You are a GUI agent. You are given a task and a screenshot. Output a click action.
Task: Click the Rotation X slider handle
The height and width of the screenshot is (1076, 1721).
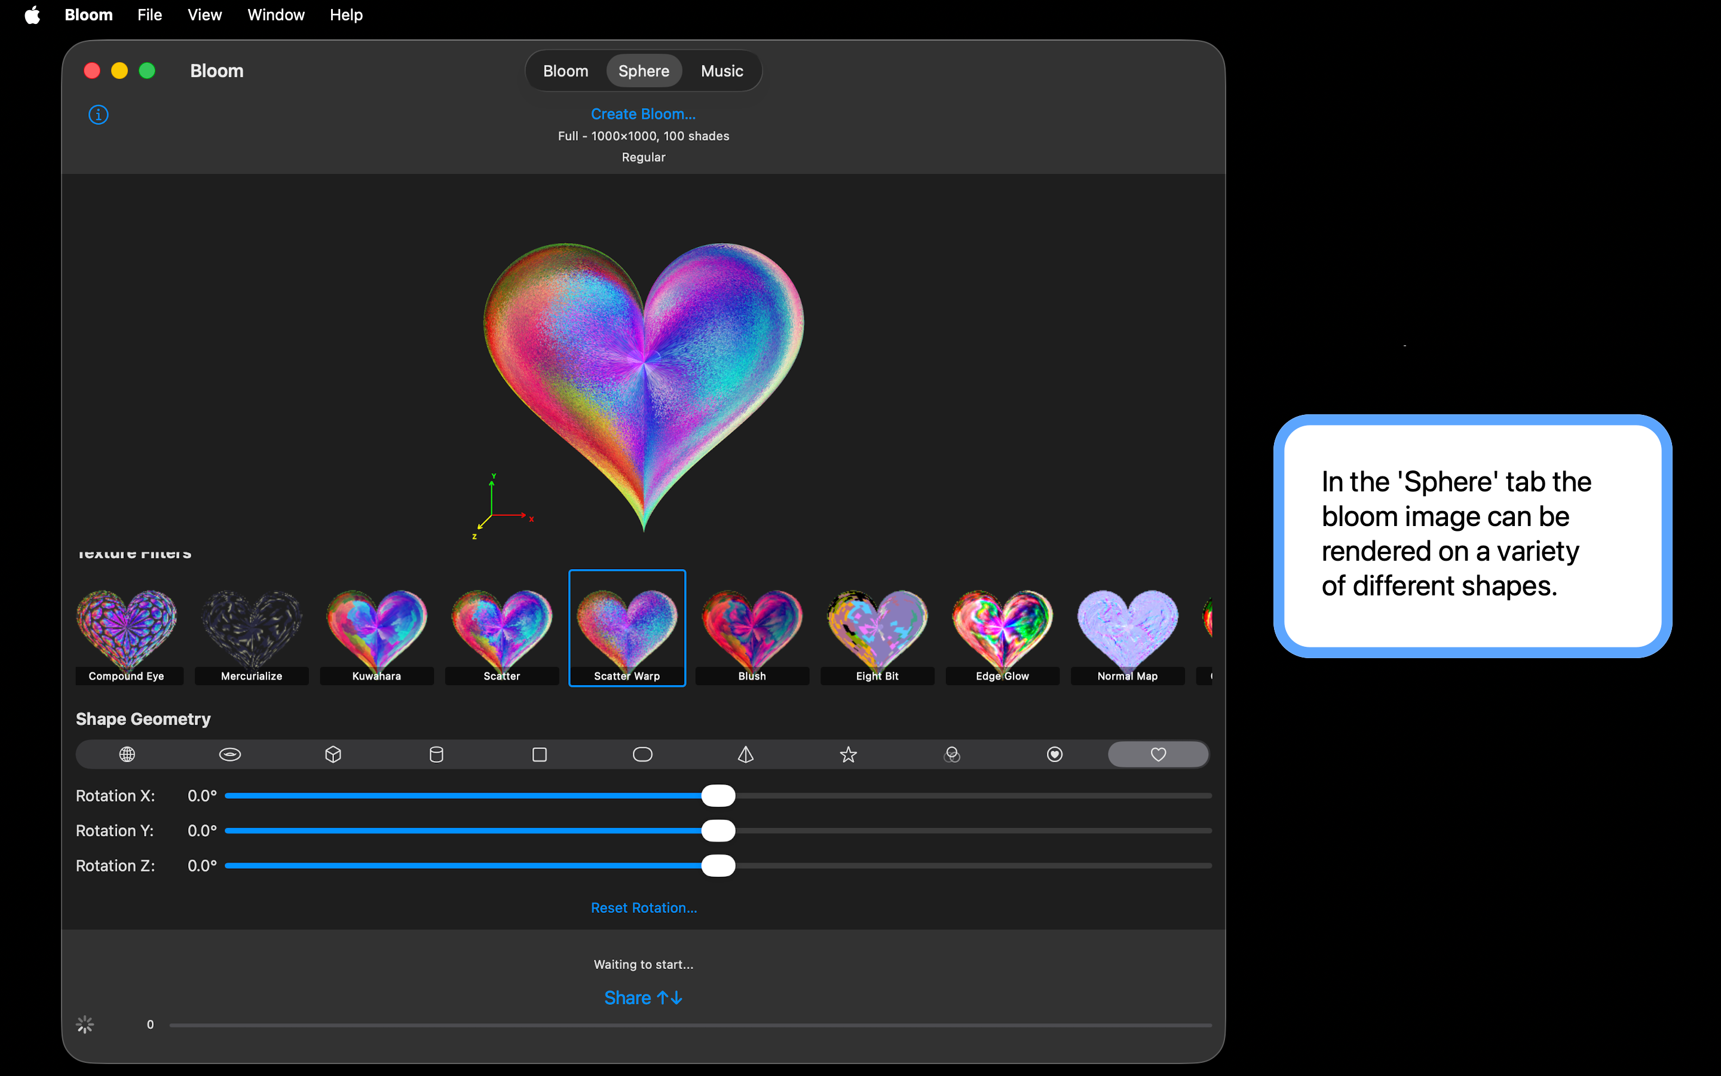click(x=718, y=796)
